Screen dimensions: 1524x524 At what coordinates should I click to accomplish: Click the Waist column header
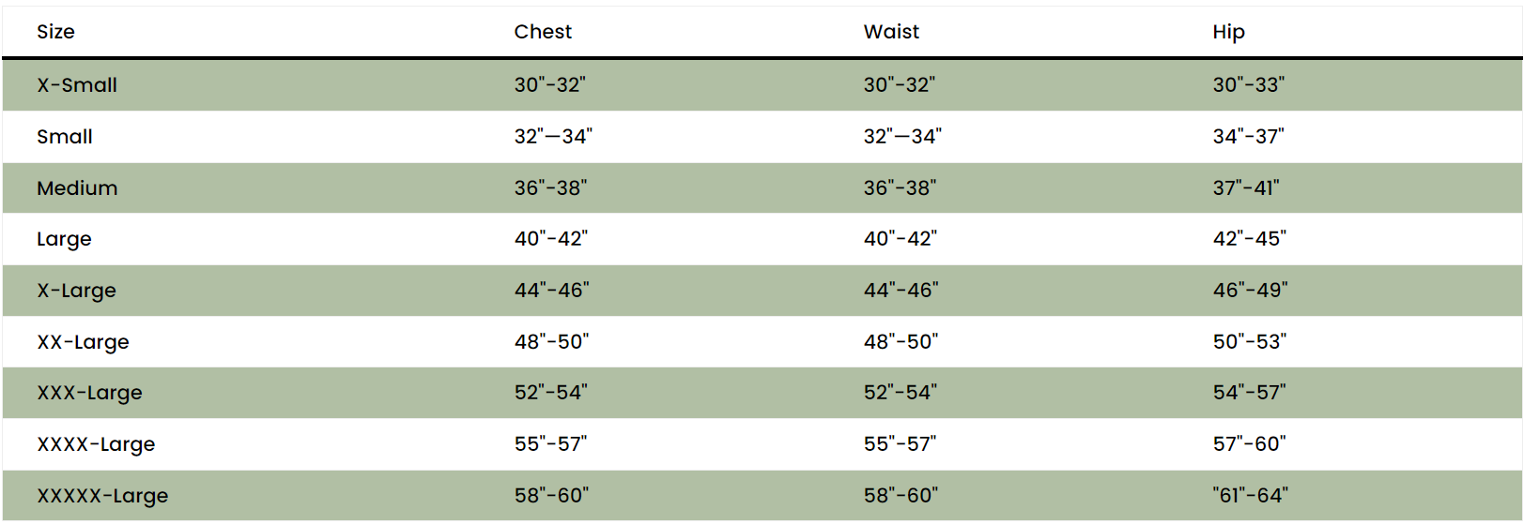[x=891, y=32]
